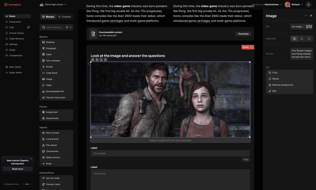Open the Image panel more options
This screenshot has width=316, height=190.
click(306, 16)
